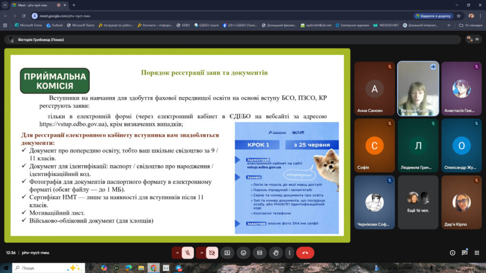Toggle closed captions in the call
The width and height of the screenshot is (486, 273).
(260, 253)
